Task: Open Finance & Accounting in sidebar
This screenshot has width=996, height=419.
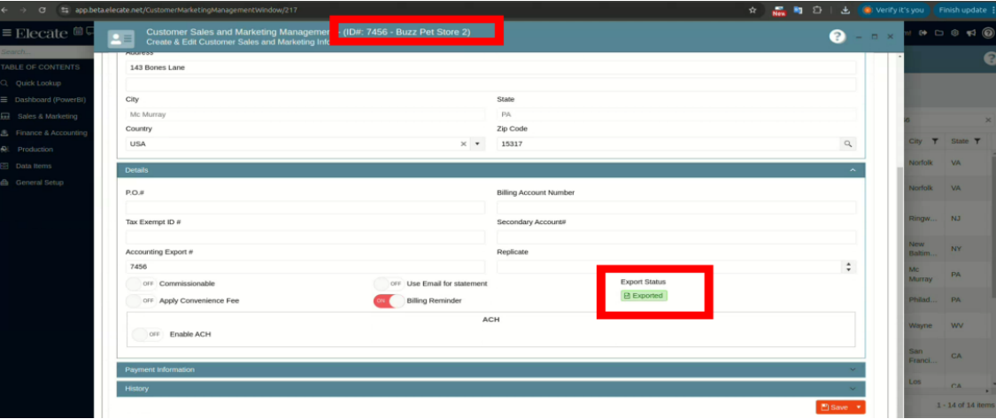Action: pos(52,133)
